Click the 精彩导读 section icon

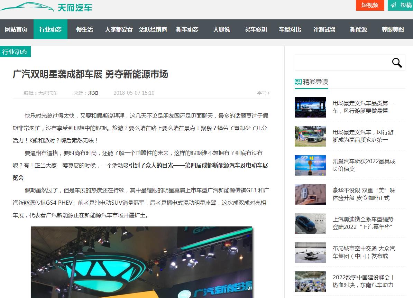pyautogui.click(x=298, y=82)
